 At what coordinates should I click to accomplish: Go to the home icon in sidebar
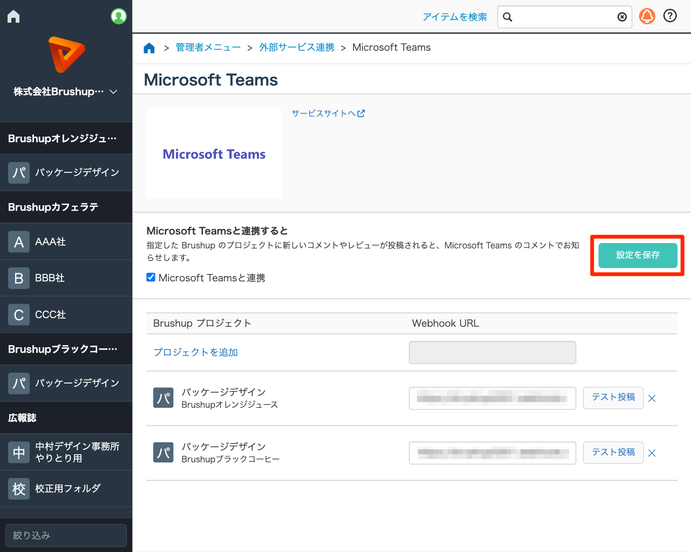pyautogui.click(x=13, y=17)
